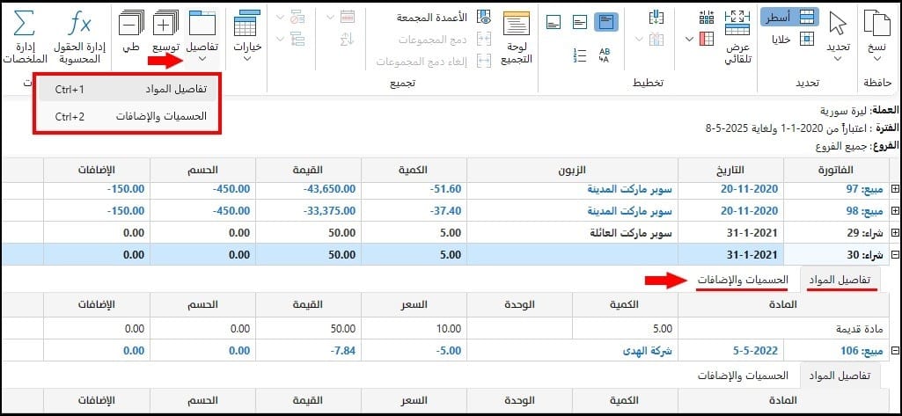Click the red-circle hierarchy filter icon
The image size is (902, 416).
pos(297,18)
